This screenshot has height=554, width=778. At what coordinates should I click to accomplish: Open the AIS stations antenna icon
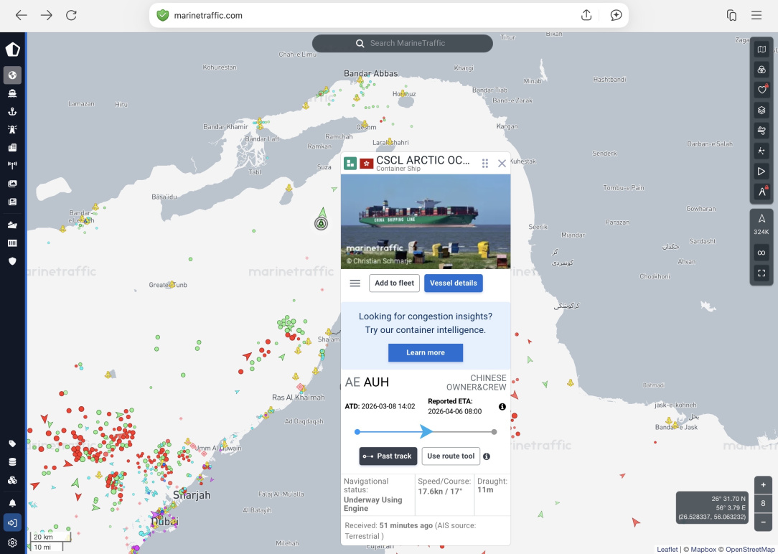[x=12, y=166]
